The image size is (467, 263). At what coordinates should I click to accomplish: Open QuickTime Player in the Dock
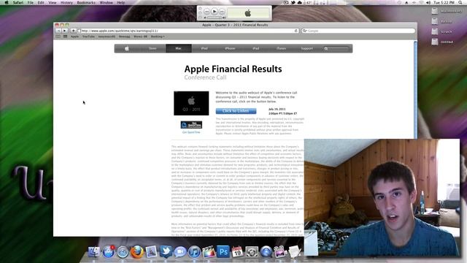tap(266, 252)
